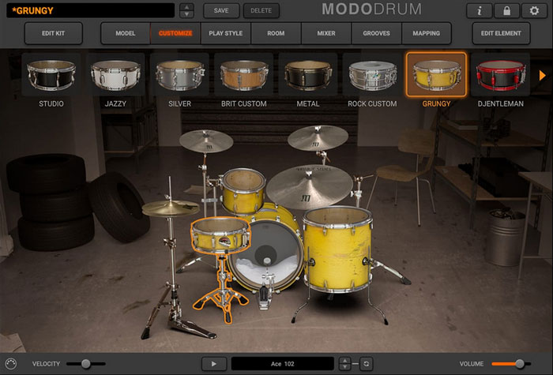Open the info panel icon
This screenshot has width=553, height=375.
coord(479,10)
